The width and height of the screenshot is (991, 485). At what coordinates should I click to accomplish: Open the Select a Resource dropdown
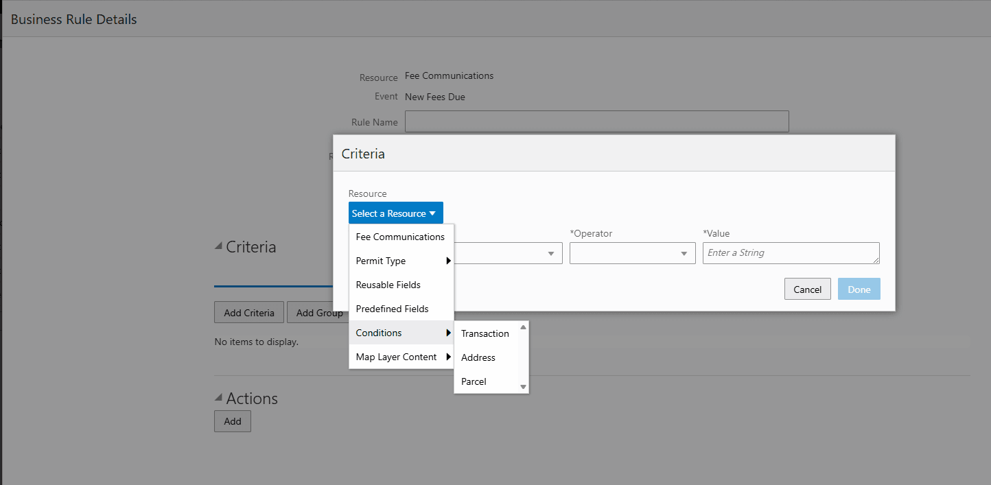point(395,213)
